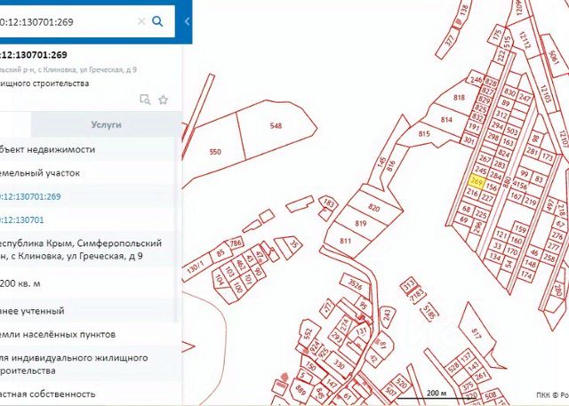The height and width of the screenshot is (406, 569).
Task: Click parcel 4156 on the map
Action: (519, 185)
